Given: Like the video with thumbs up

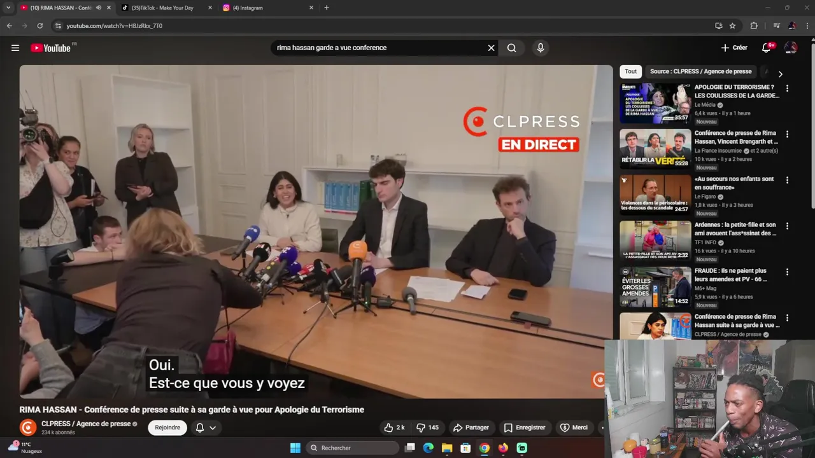Looking at the screenshot, I should tap(394, 427).
